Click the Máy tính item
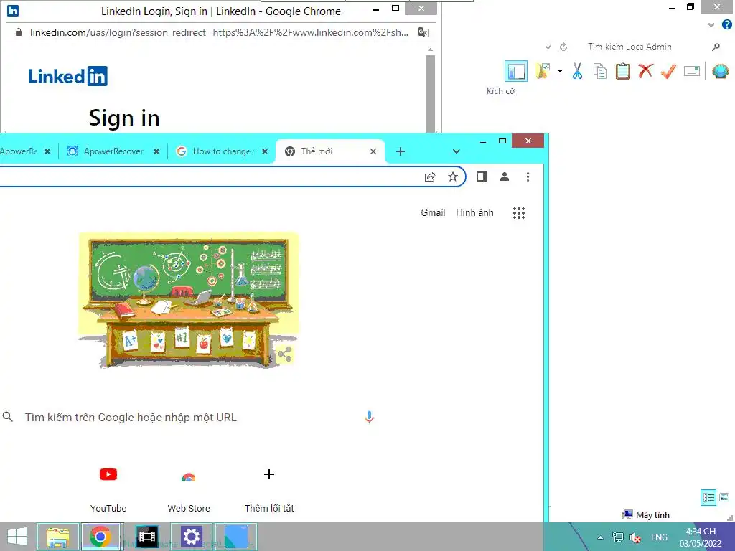This screenshot has width=735, height=551. (645, 514)
